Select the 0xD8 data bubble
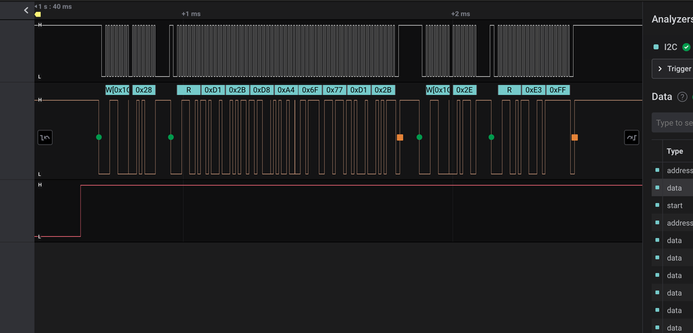 [x=262, y=90]
